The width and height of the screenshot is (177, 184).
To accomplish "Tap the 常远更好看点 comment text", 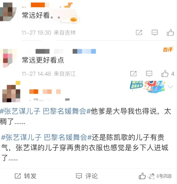I will (43, 60).
